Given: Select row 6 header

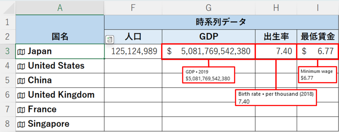Looking at the screenshot, I should point(8,95).
